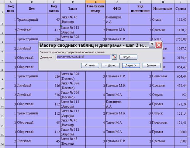Select column H header
Screen dimensions: 190x148
click(x=163, y=2)
